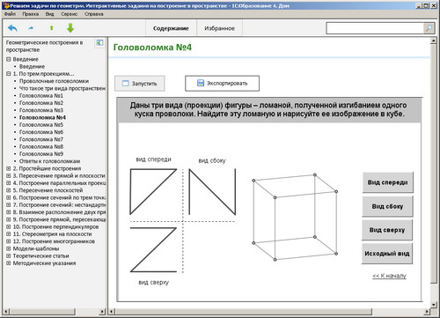Image resolution: width=440 pixels, height=318 pixels.
Task: Select Проволочные головоломки tree item
Action: tap(54, 81)
